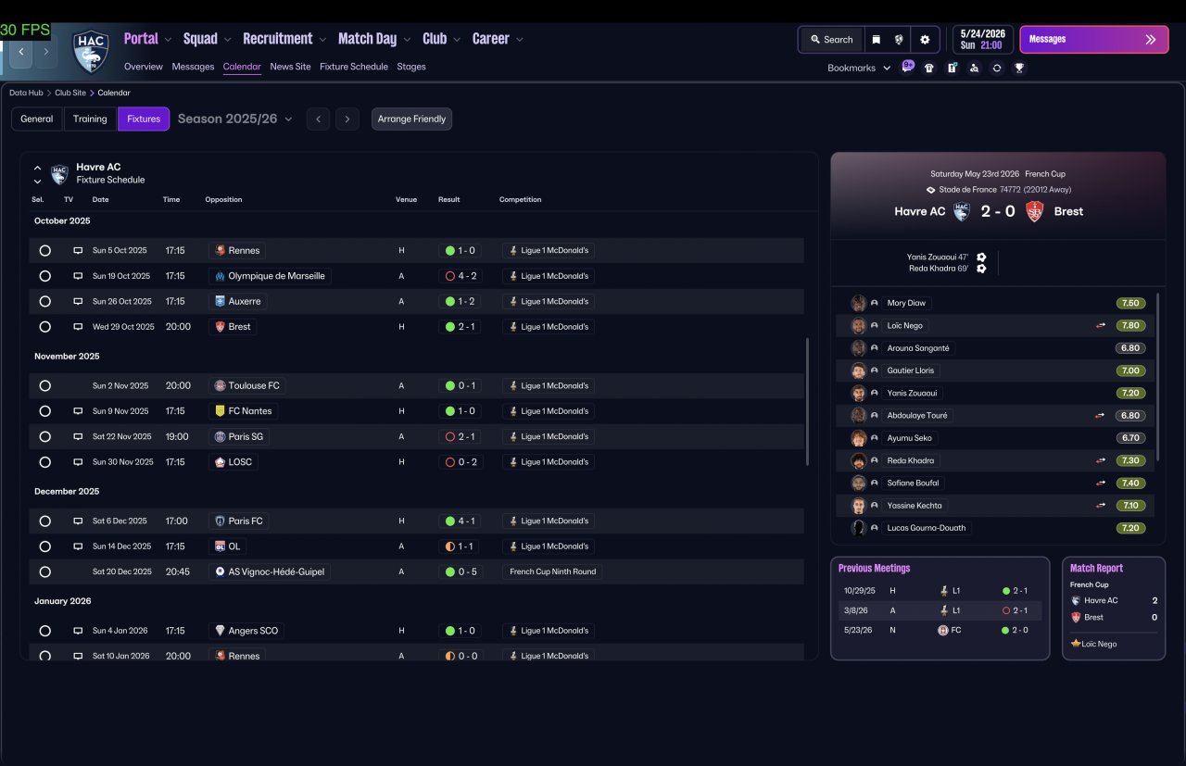Go forward with the right navigation arrow
The width and height of the screenshot is (1186, 766).
[45, 52]
